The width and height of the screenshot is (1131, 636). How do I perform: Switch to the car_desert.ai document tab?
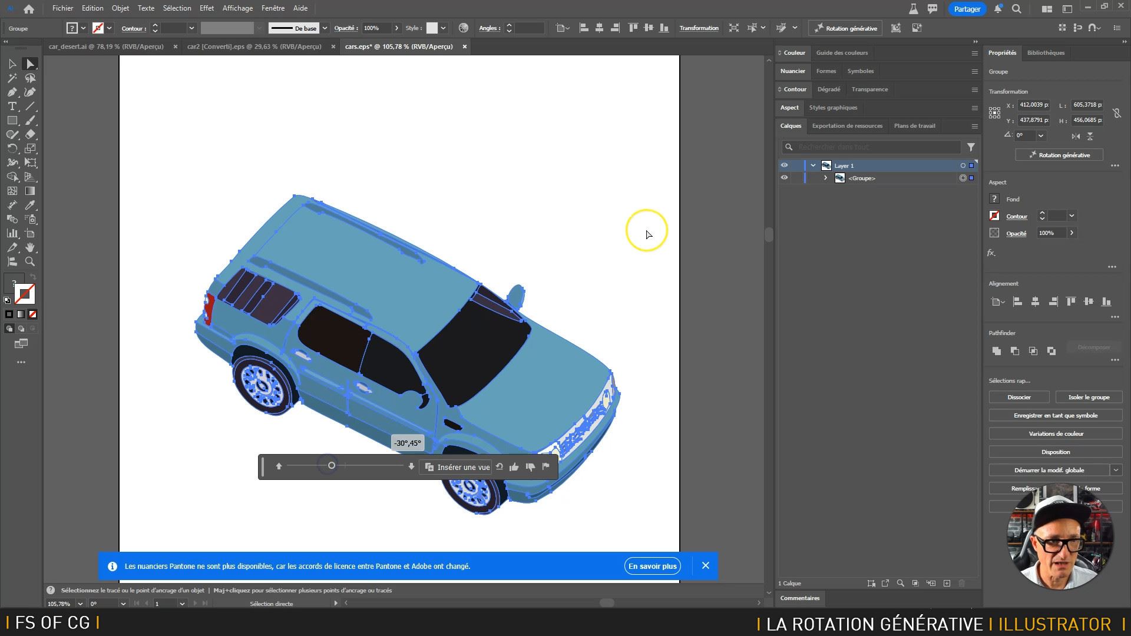[x=106, y=47]
